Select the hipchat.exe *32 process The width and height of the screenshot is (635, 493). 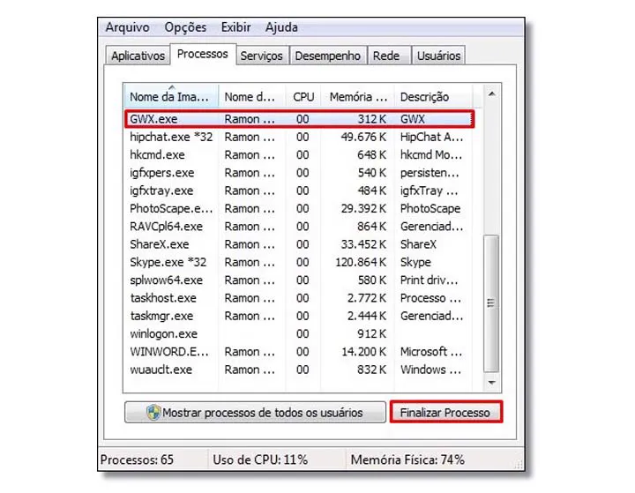(x=299, y=137)
